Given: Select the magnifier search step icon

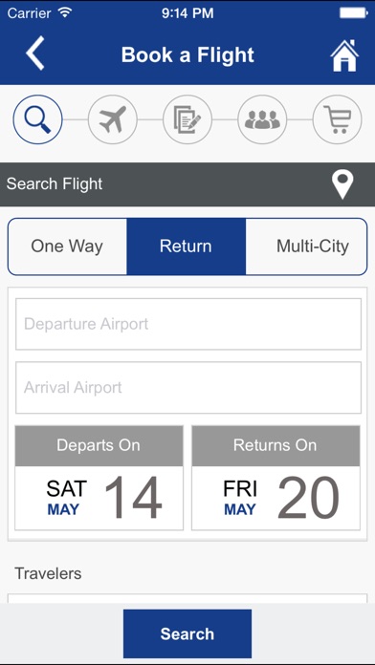Looking at the screenshot, I should [38, 119].
